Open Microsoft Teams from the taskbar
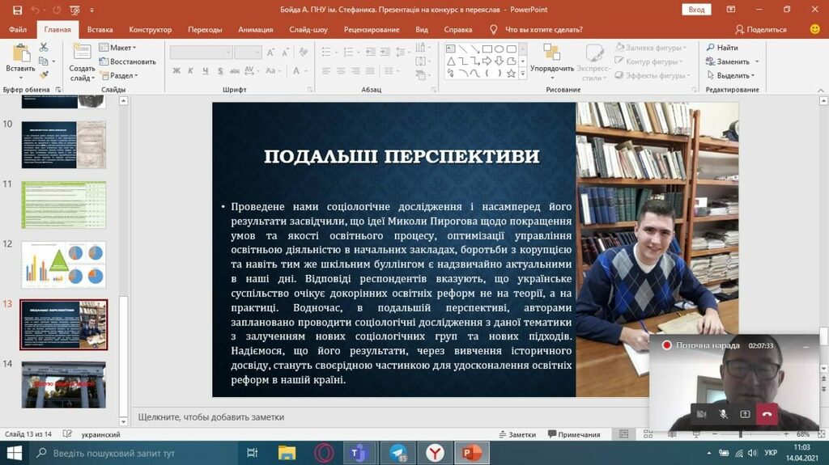Image resolution: width=829 pixels, height=465 pixels. coord(357,453)
